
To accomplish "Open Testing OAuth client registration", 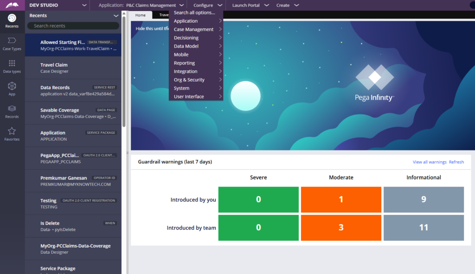I will click(73, 204).
